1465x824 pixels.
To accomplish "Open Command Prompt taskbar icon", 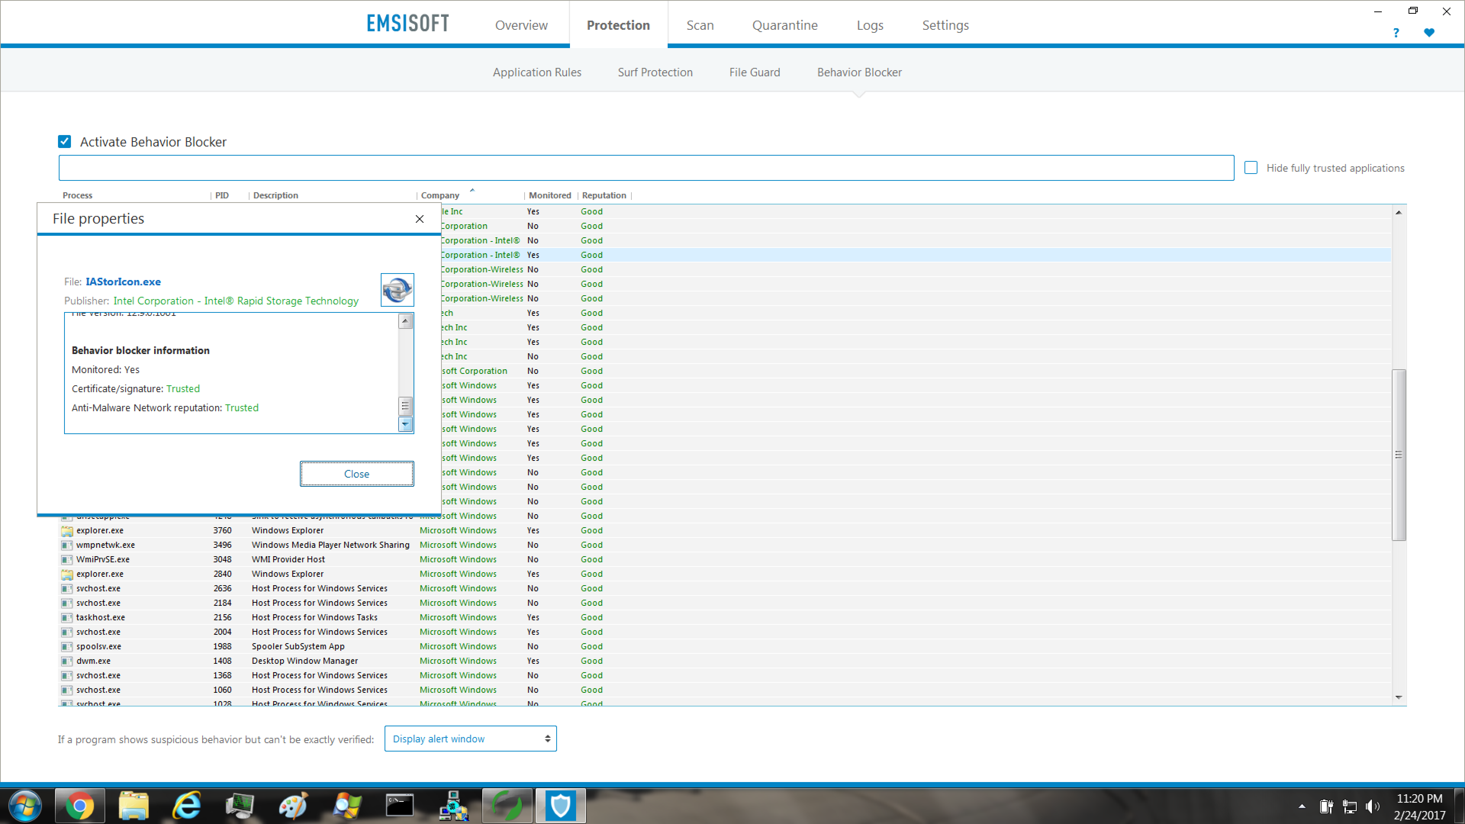I will tap(400, 806).
